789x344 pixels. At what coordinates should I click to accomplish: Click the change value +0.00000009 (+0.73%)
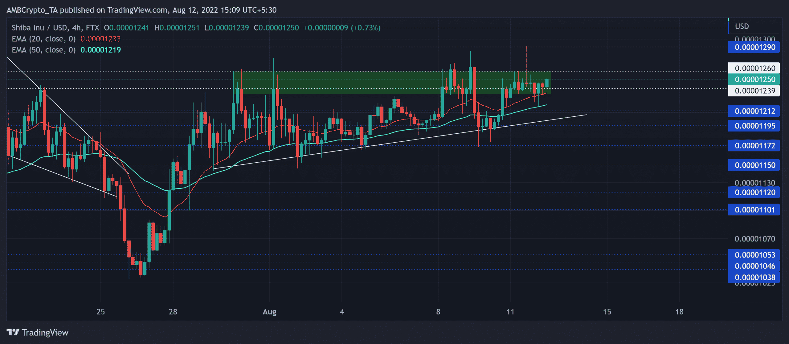point(342,28)
